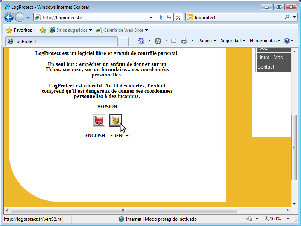Minimize the Internet Explorer window
This screenshot has width=301, height=226.
(x=266, y=7)
